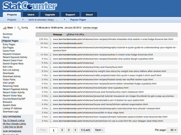The height and width of the screenshot is (135, 181).
Task: Click magnifier icon for ultimate-halloween-peanut-butter row
Action: pos(50,117)
